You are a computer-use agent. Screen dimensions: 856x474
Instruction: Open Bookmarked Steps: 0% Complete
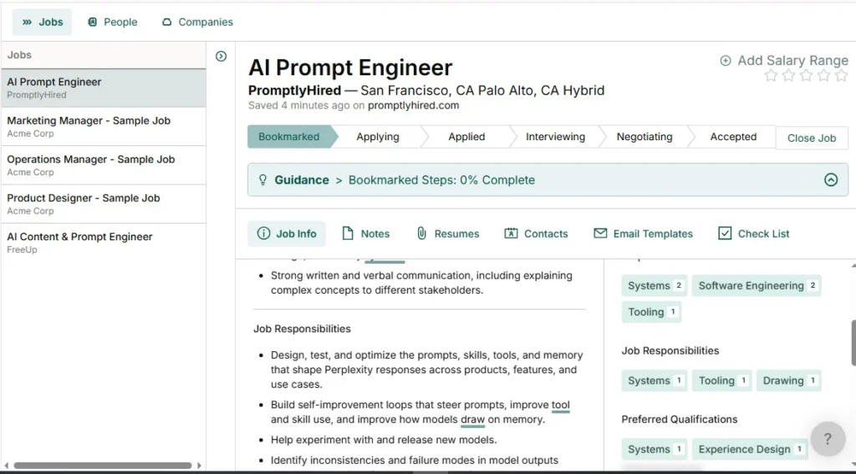(441, 179)
